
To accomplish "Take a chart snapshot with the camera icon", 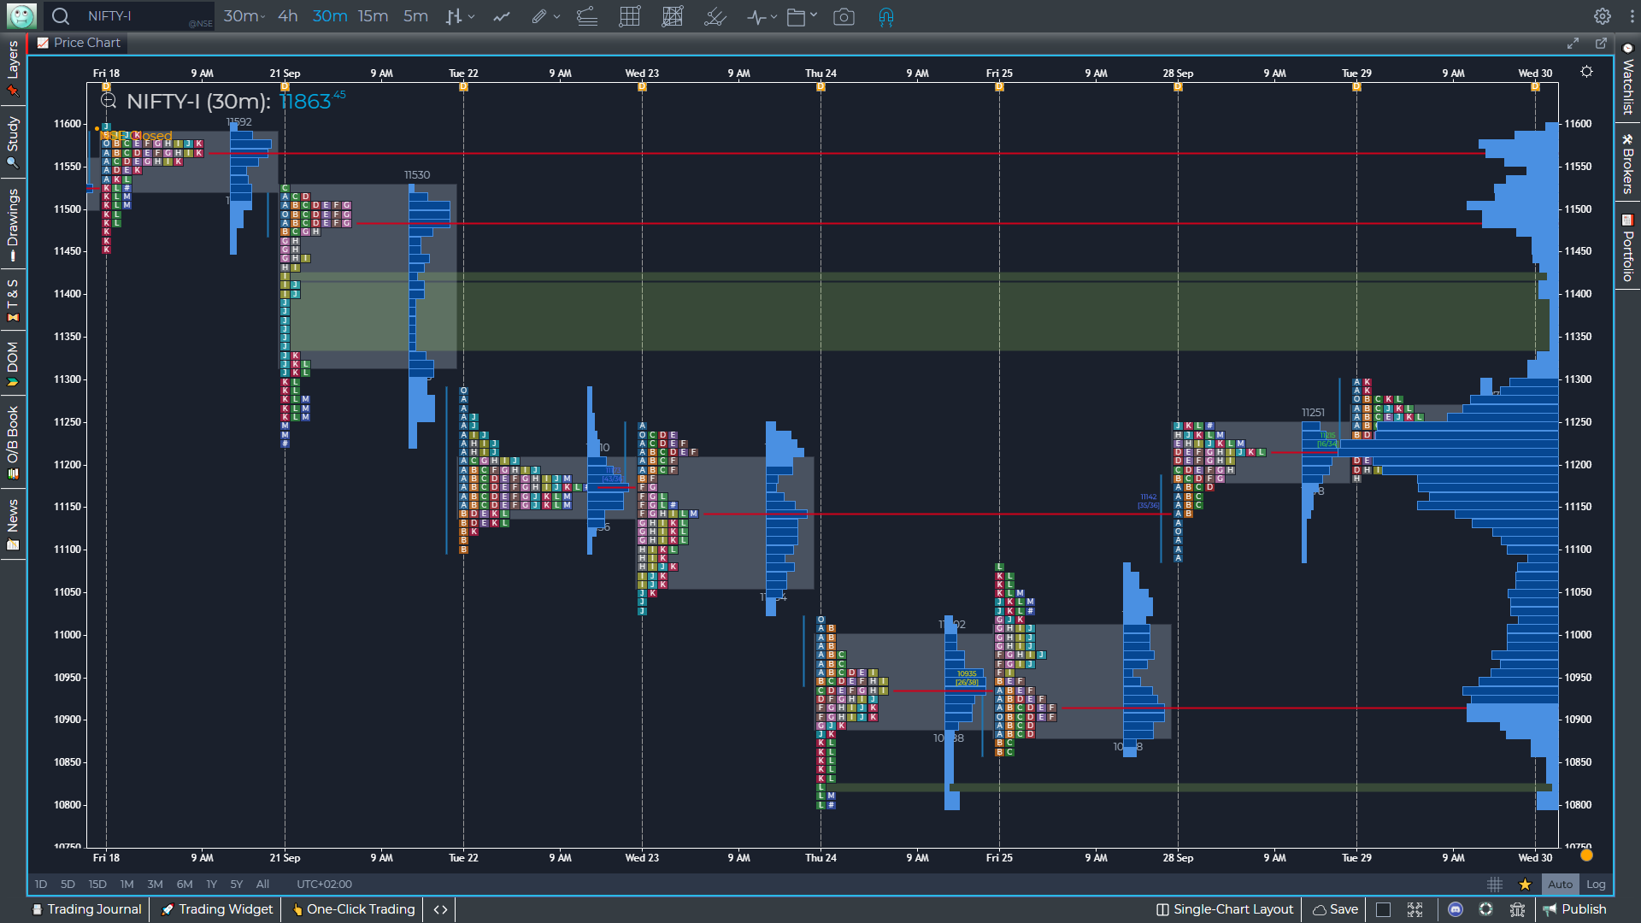I will (x=844, y=16).
